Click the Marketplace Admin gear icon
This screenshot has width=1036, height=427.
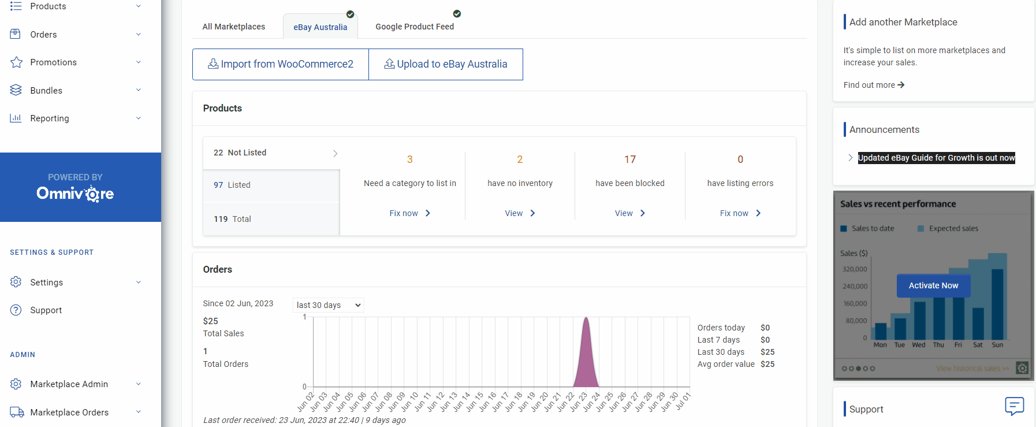tap(16, 384)
